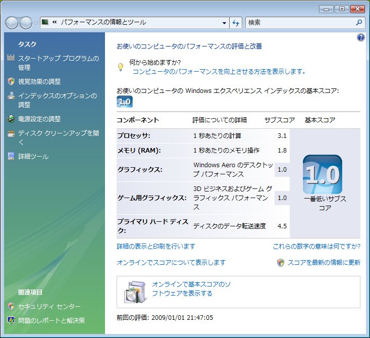The image size is (370, 338).
Task: Click the 詳細ツール icon in sidebar
Action: click(x=11, y=156)
